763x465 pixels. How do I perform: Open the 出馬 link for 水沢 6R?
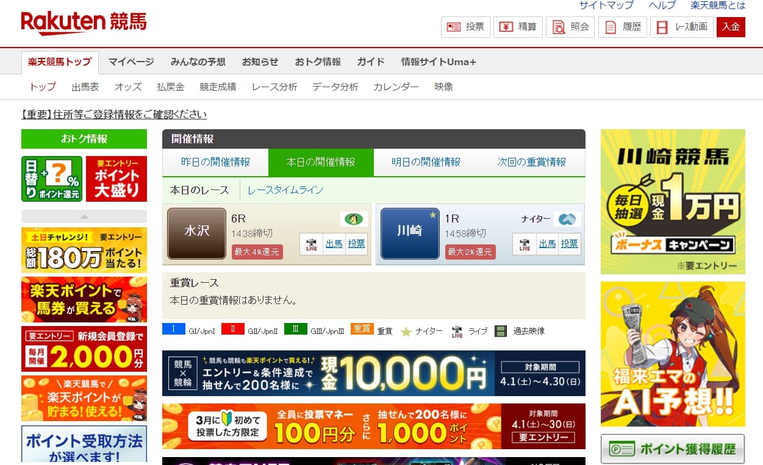click(x=334, y=244)
